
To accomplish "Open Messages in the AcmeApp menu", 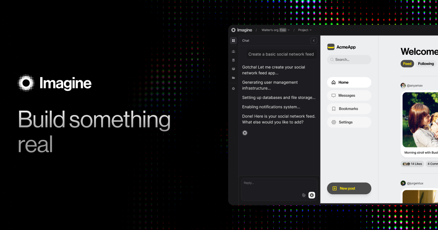I will (x=349, y=96).
